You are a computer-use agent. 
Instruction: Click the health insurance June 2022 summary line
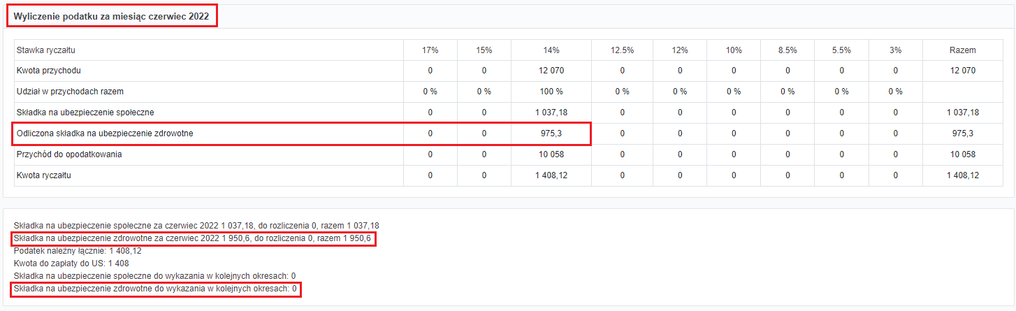click(192, 239)
